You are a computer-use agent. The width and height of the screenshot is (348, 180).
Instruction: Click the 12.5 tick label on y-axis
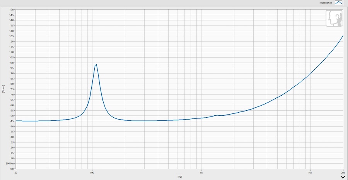pyautogui.click(x=11, y=36)
